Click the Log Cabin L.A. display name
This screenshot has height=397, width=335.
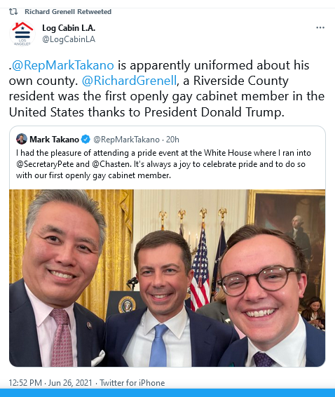(x=69, y=28)
